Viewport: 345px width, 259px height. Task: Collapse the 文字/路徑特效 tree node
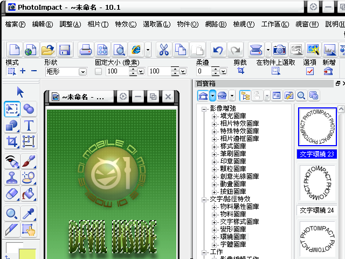pos(204,200)
